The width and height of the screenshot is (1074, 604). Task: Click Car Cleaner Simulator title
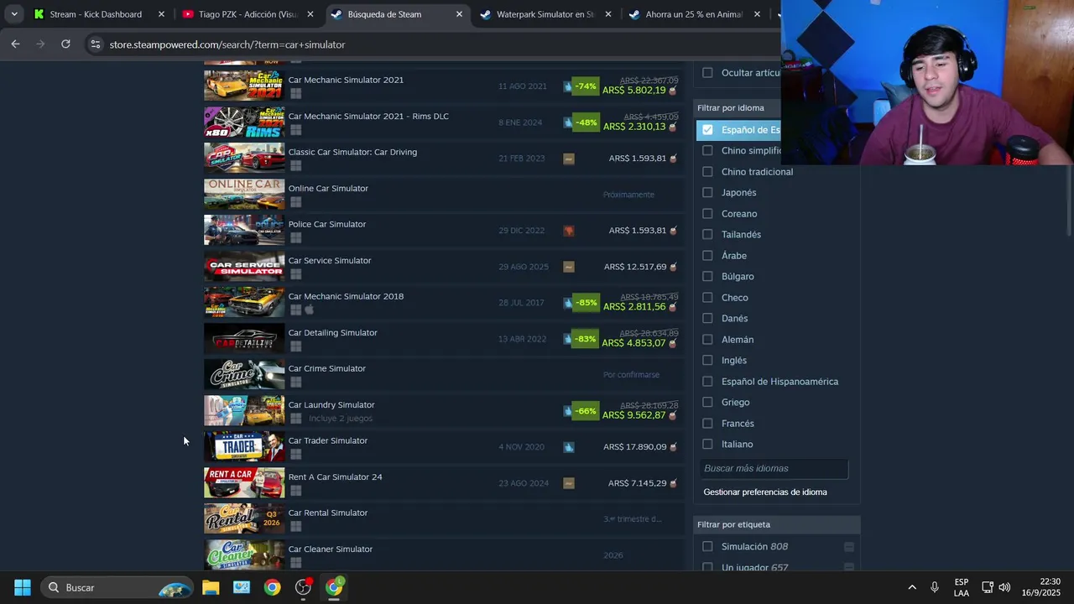coord(330,549)
